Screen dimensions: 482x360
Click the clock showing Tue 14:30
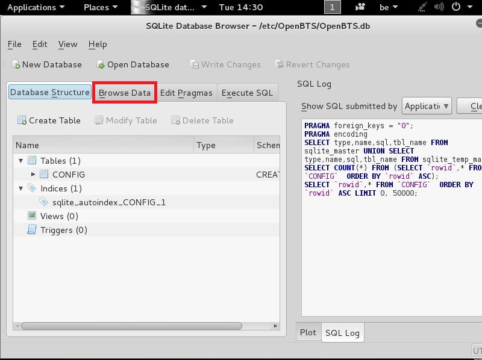tap(241, 7)
